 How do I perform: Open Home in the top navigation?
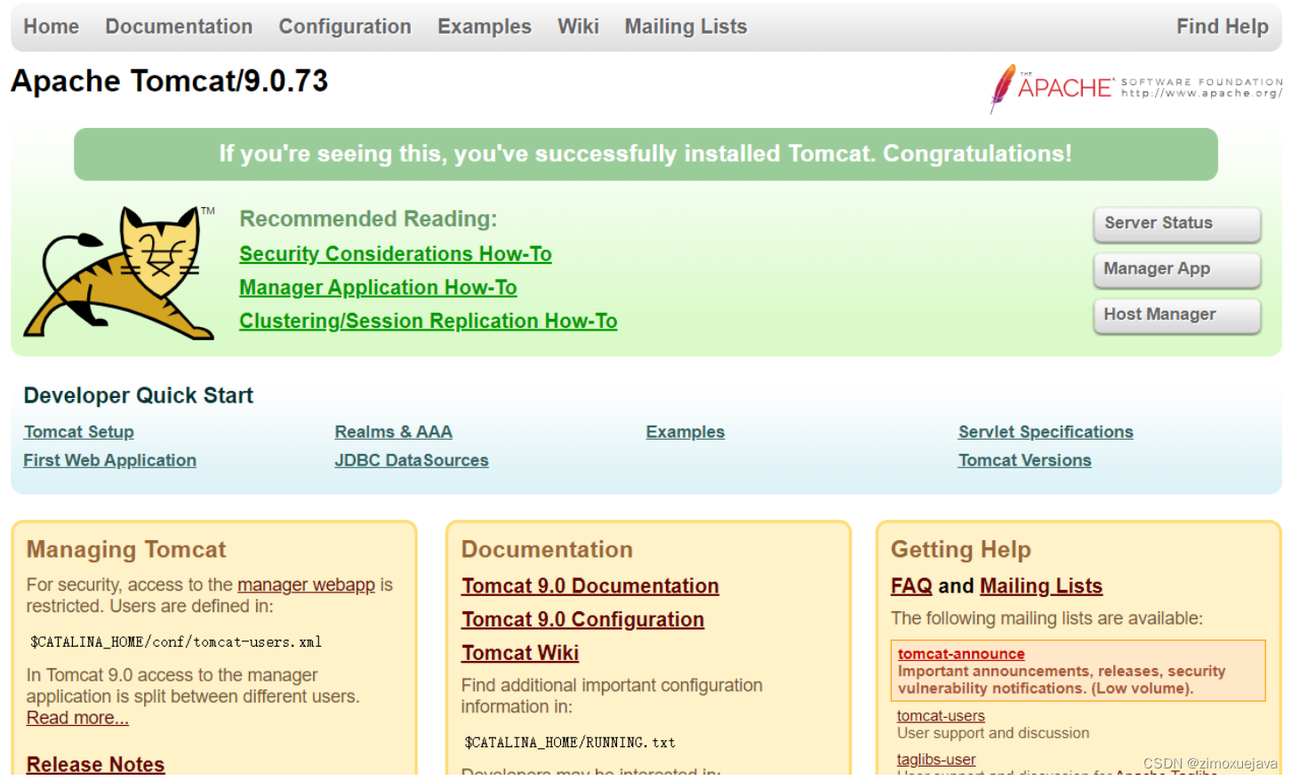pos(52,27)
